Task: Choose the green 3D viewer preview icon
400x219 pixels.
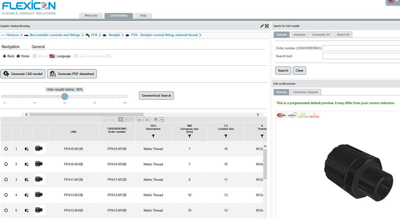Action: (303, 115)
